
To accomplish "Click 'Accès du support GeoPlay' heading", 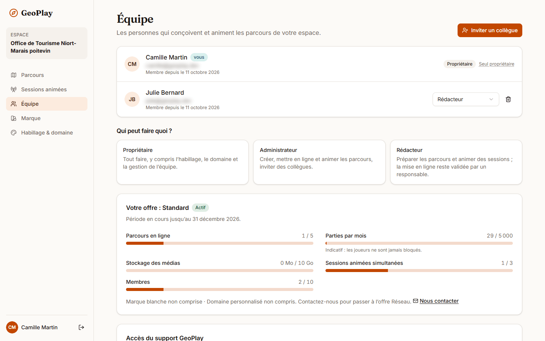I will pos(165,338).
